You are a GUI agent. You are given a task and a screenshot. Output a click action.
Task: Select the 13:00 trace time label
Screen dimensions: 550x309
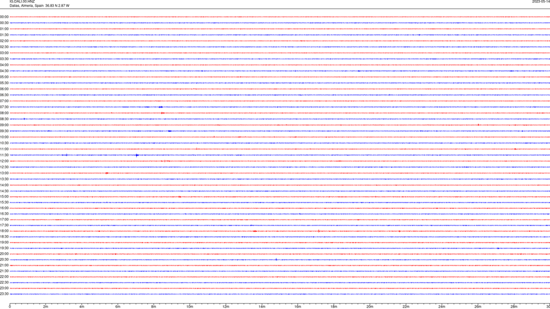coord(4,173)
